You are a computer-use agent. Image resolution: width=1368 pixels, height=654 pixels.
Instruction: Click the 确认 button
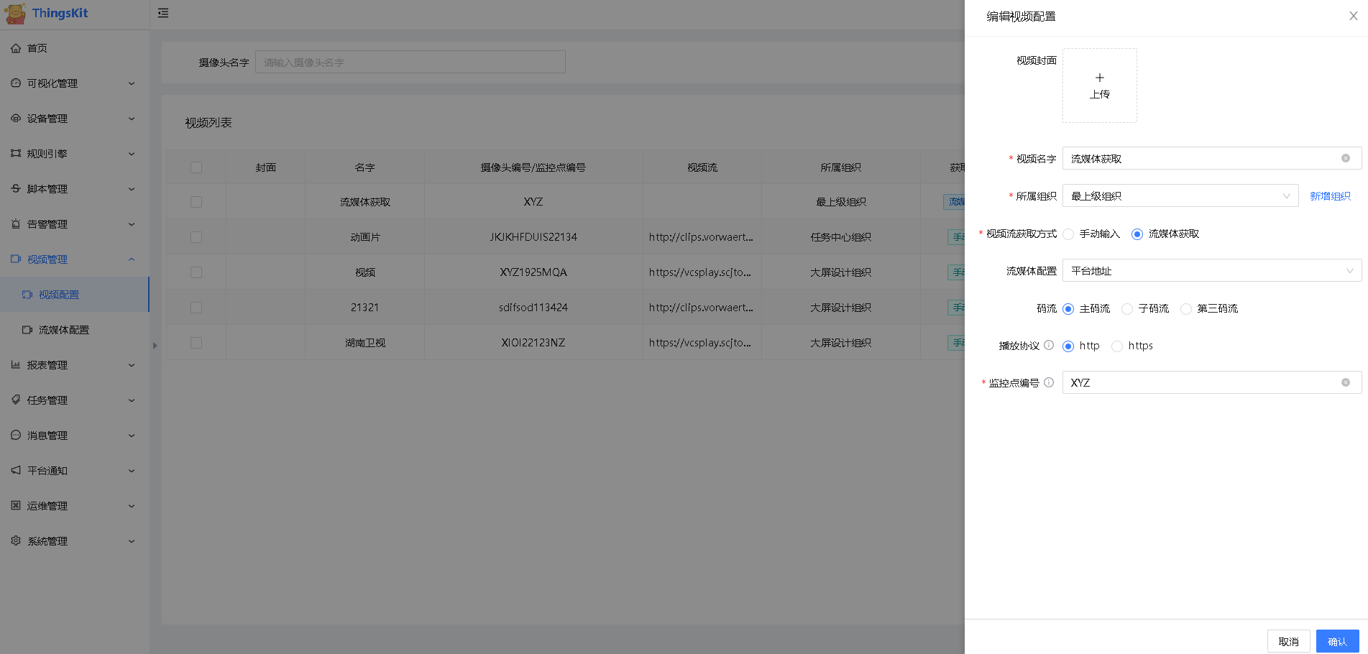(x=1337, y=641)
